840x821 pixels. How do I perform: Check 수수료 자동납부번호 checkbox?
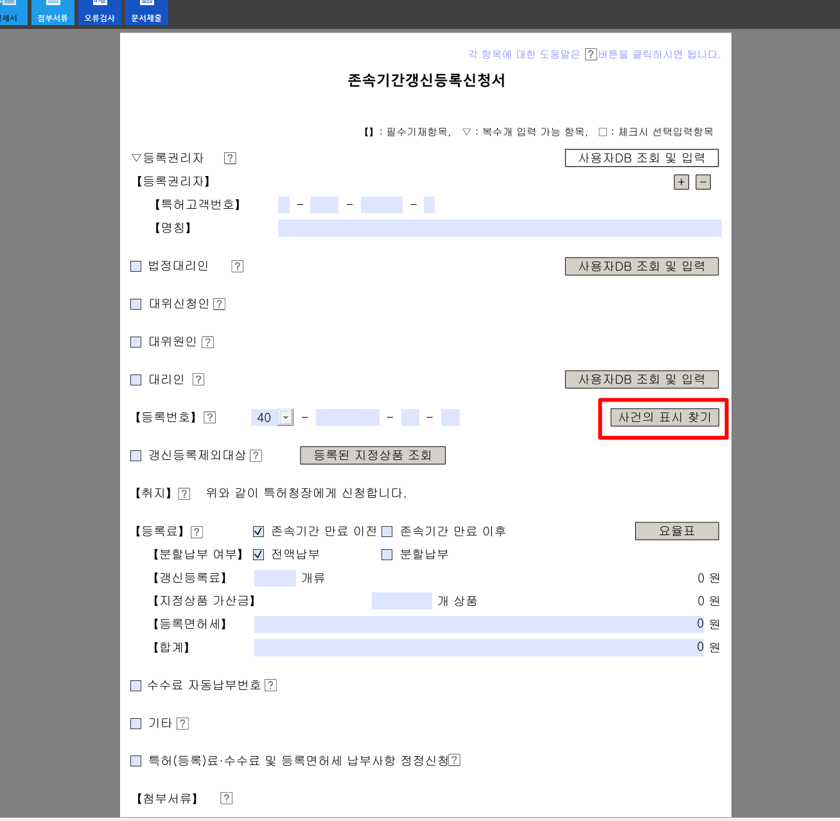tap(136, 685)
